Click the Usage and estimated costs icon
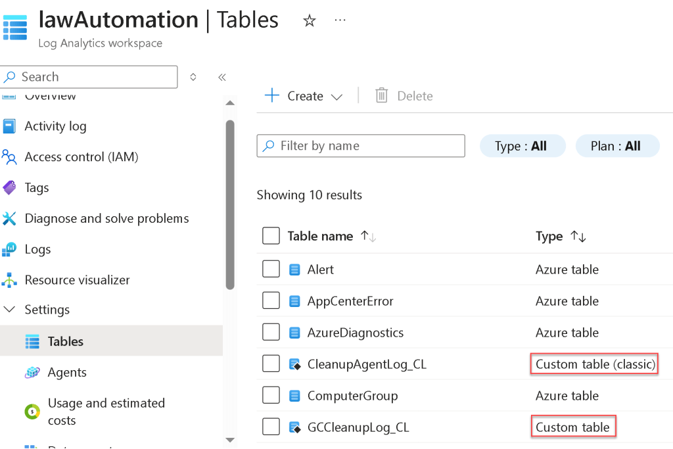Image resolution: width=673 pixels, height=449 pixels. click(x=32, y=412)
